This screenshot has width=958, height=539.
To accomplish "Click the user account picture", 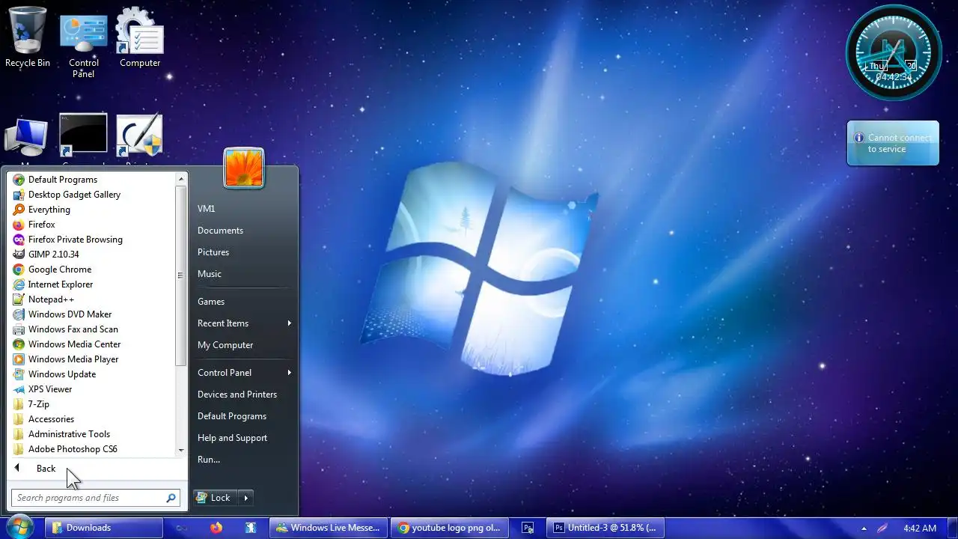I will pyautogui.click(x=244, y=168).
